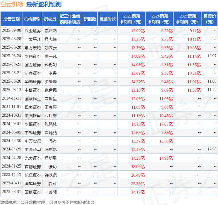
Task: Click the target price 11.00
Action: click(212, 81)
